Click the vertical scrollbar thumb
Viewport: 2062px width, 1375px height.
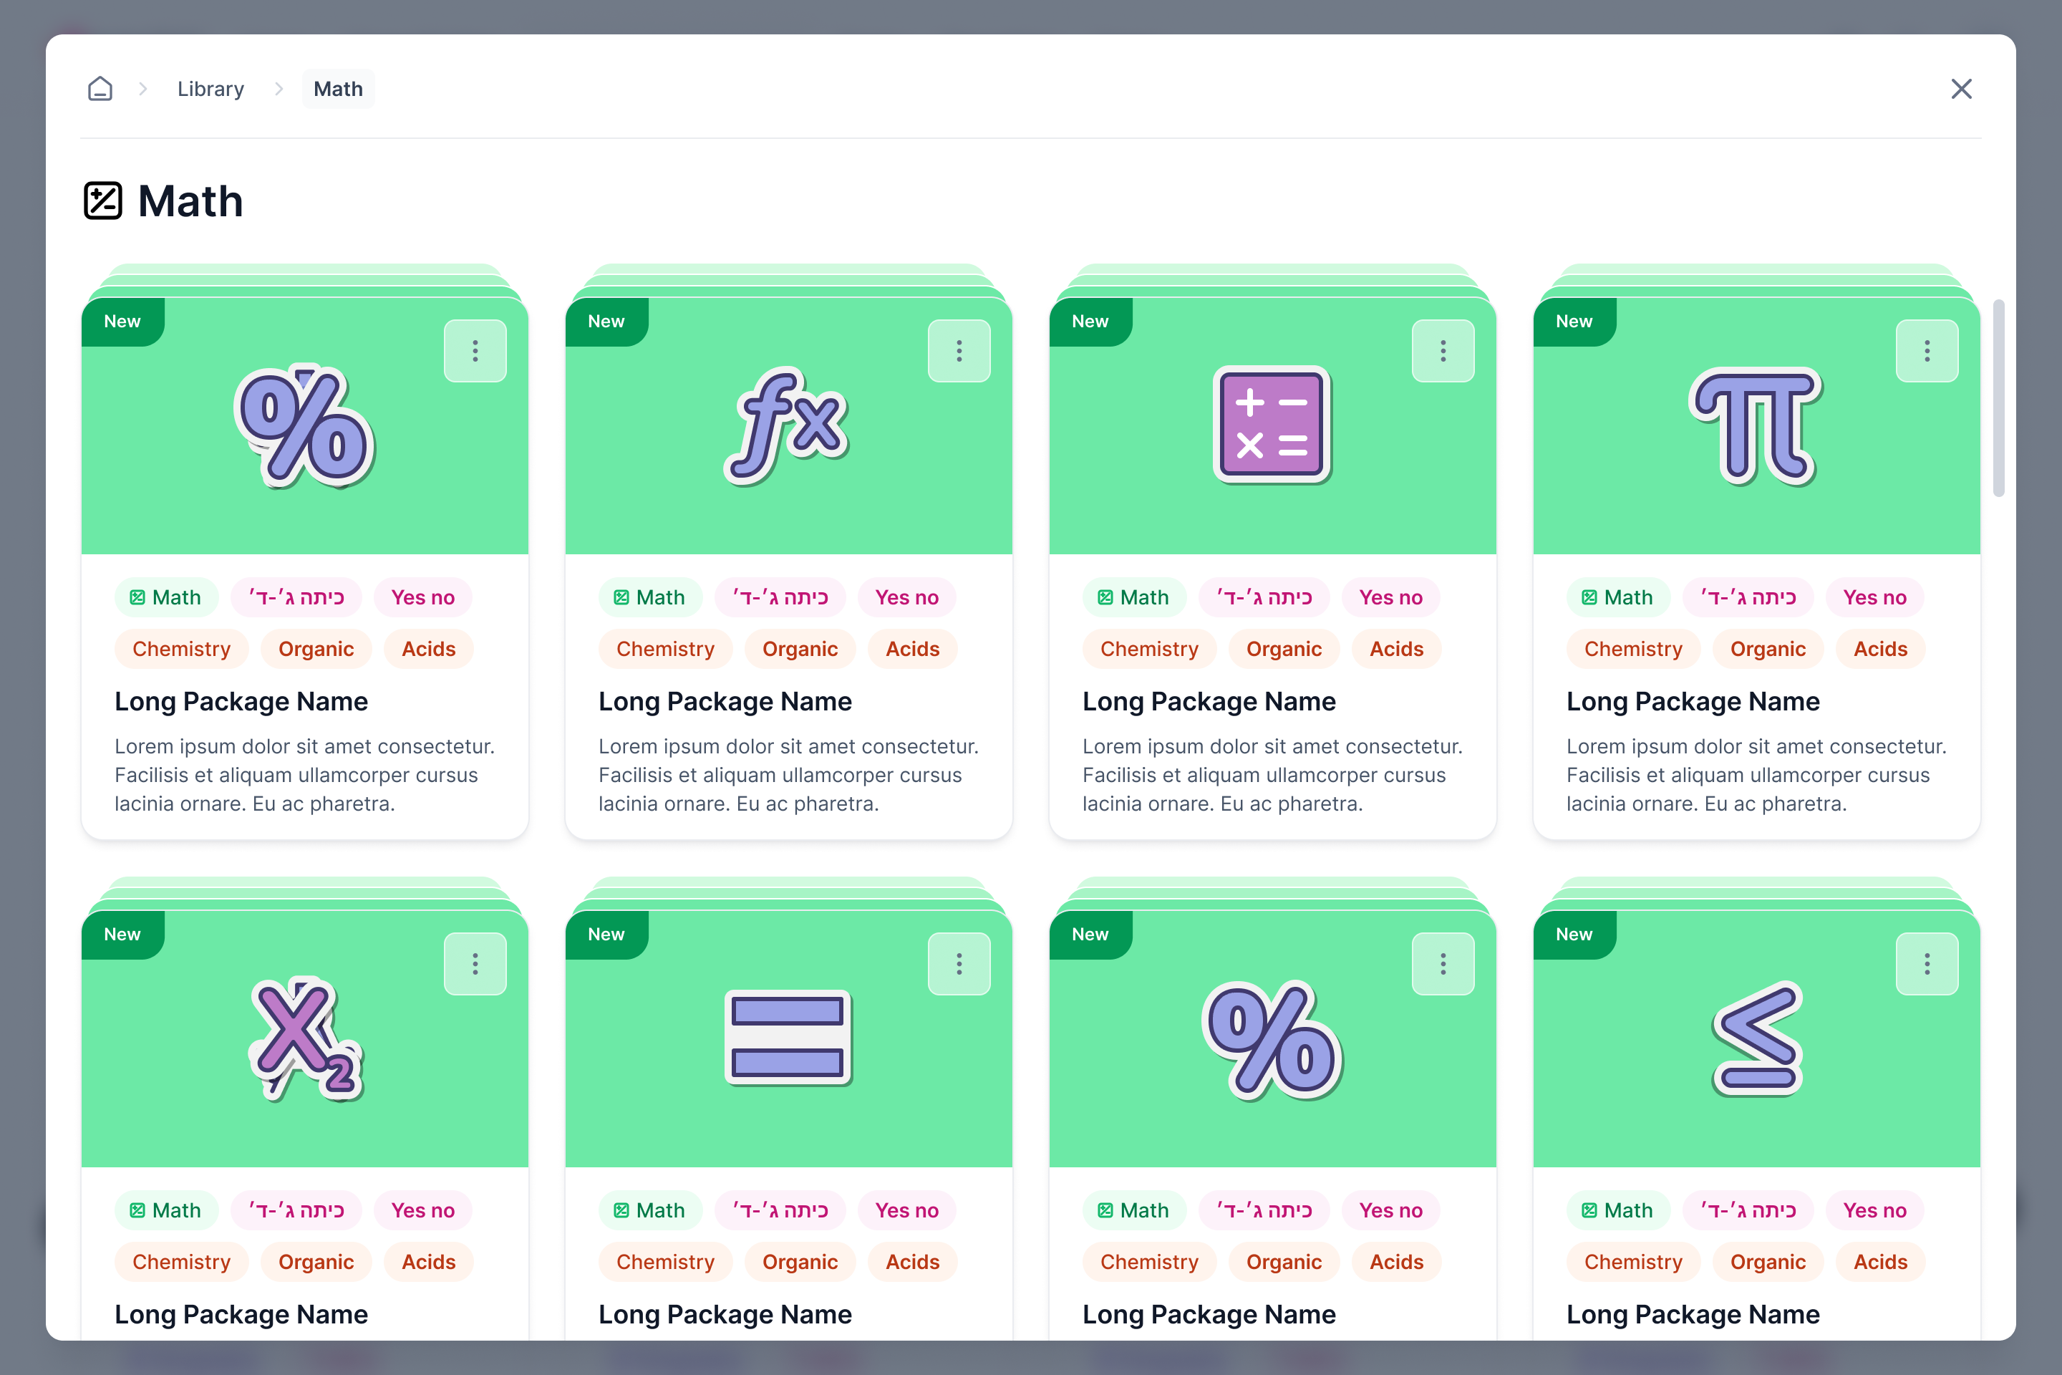(1999, 398)
